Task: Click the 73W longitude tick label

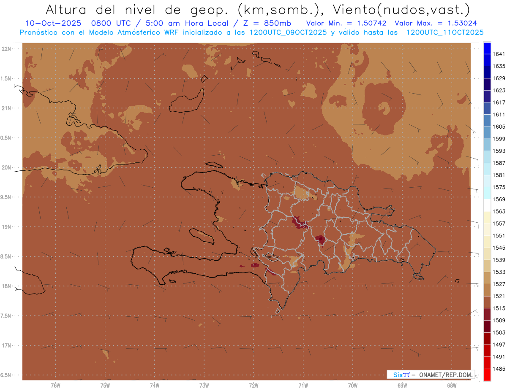Action: pos(204,386)
